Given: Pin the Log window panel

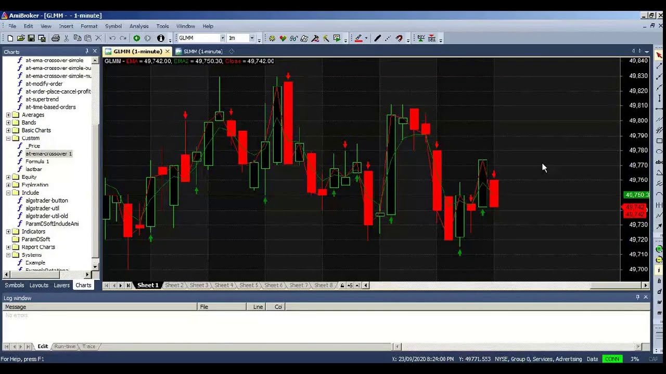Looking at the screenshot, I should (637, 297).
